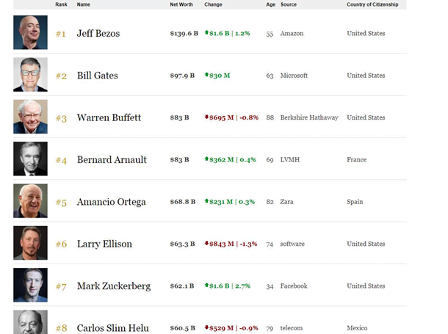Viewport: 448px width, 334px height.
Task: Click Larry Ellison's profile picture
Action: (30, 244)
